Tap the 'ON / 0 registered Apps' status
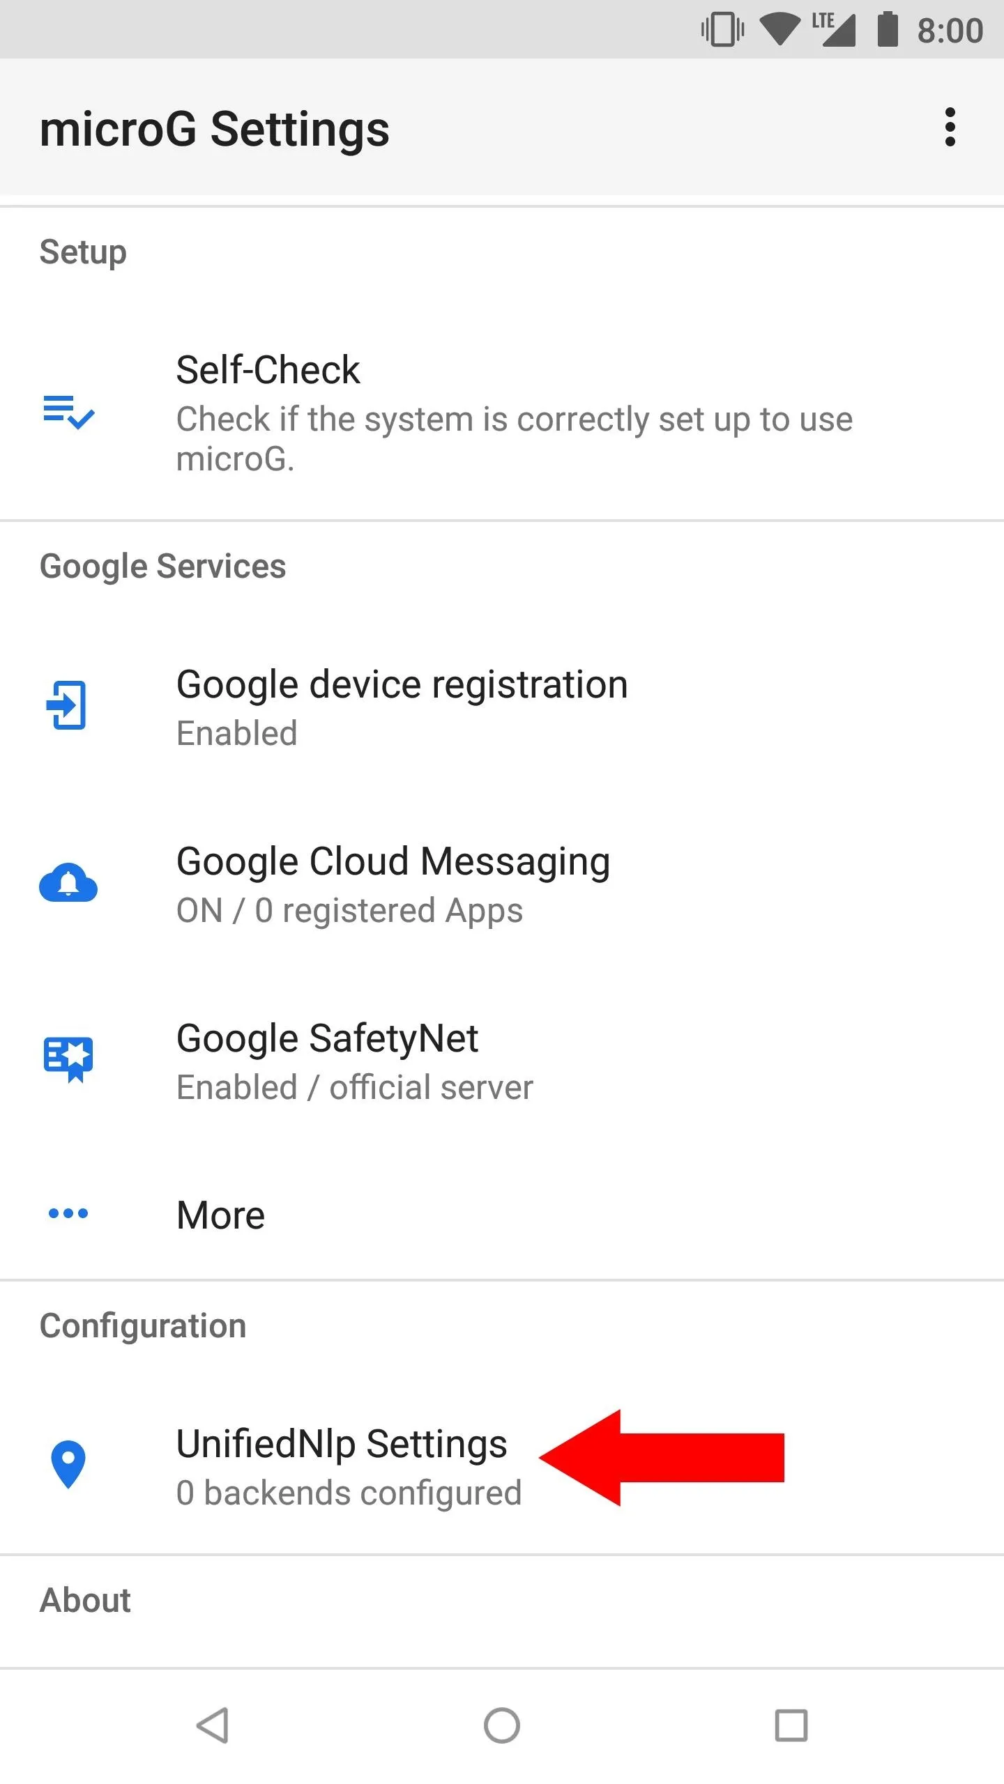Screen dimensions: 1004x1784 349,911
